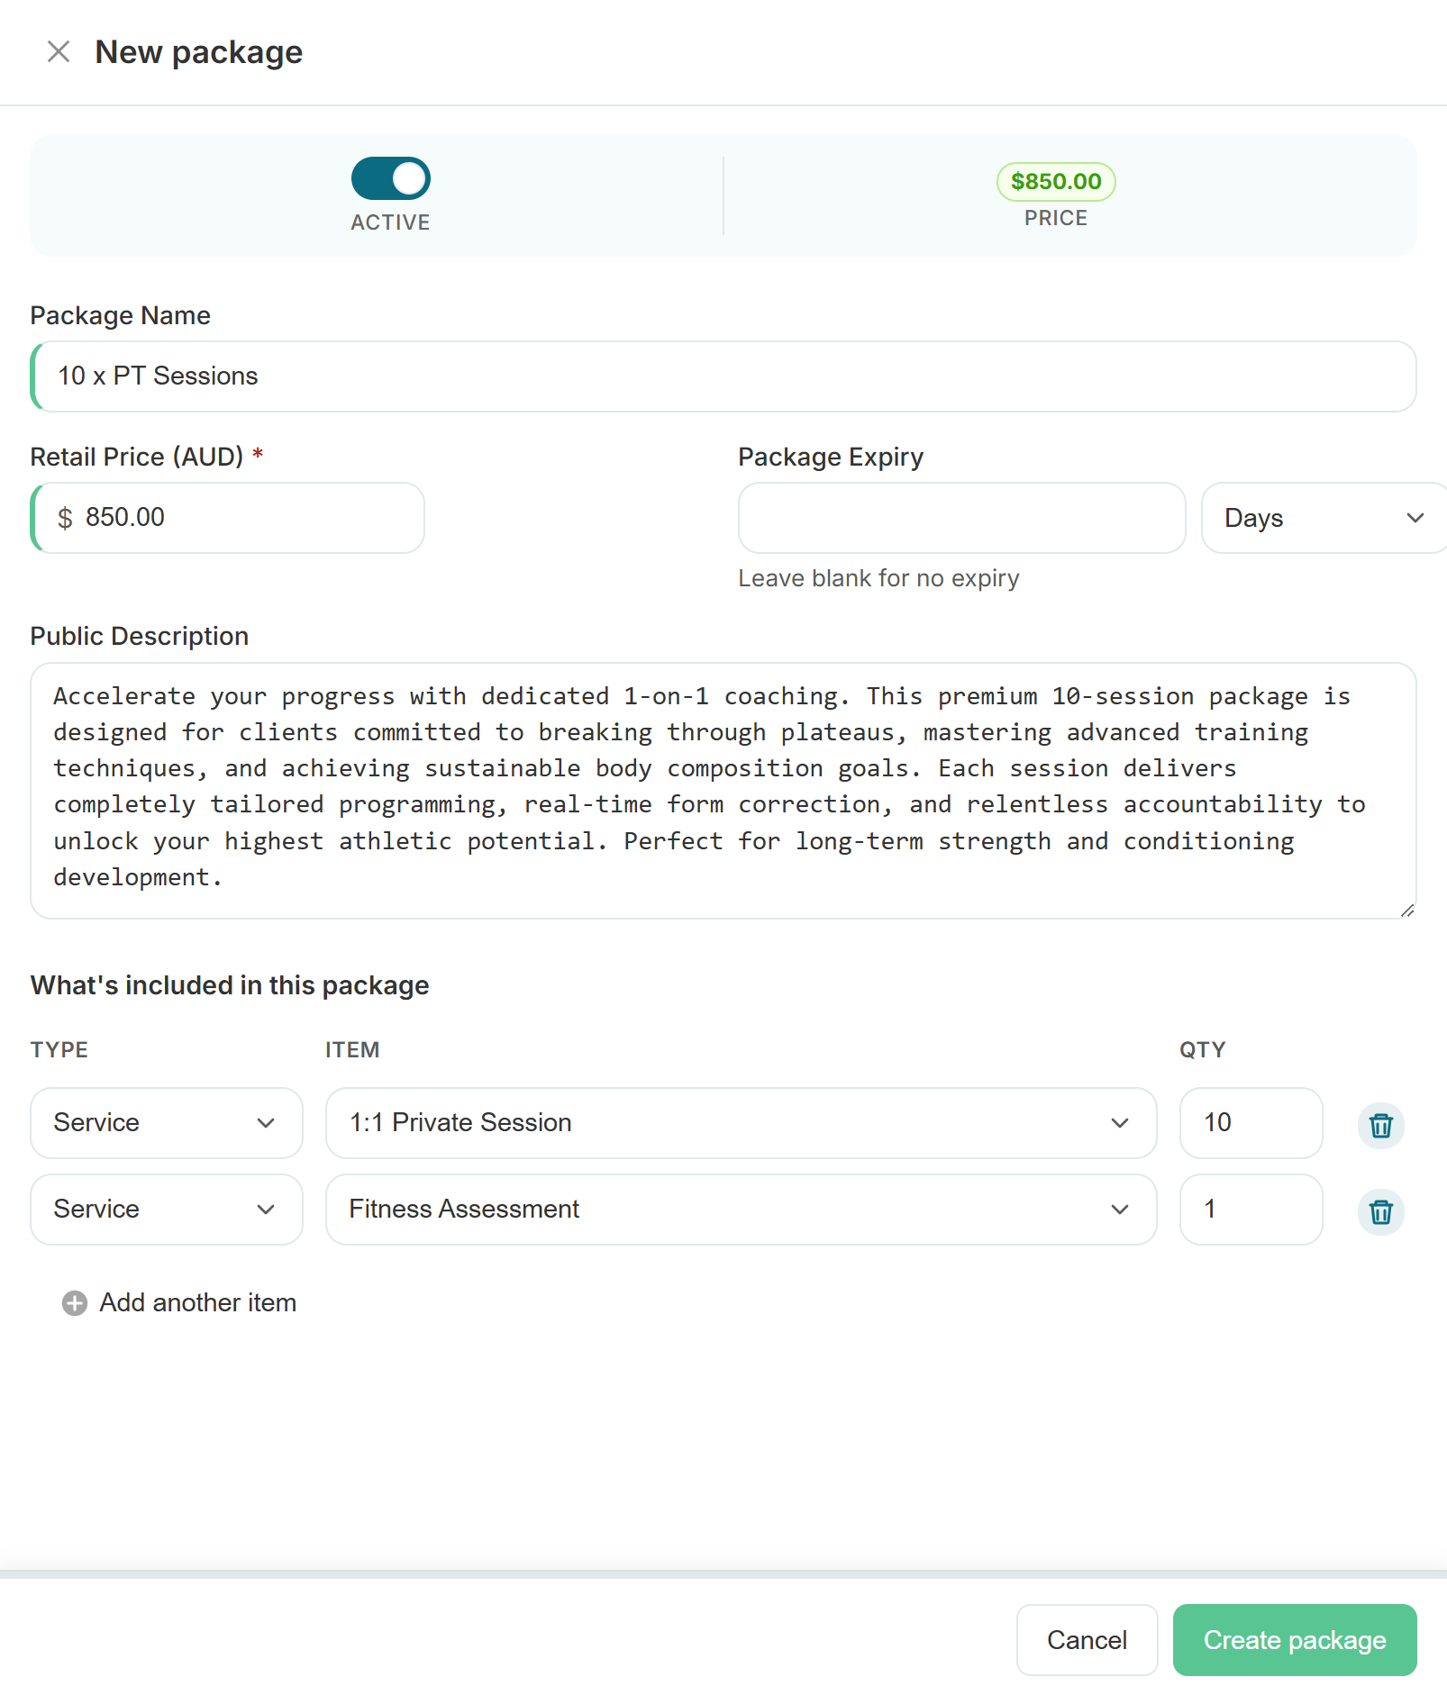Click Create package button
Viewport: 1447px width, 1695px height.
point(1294,1640)
